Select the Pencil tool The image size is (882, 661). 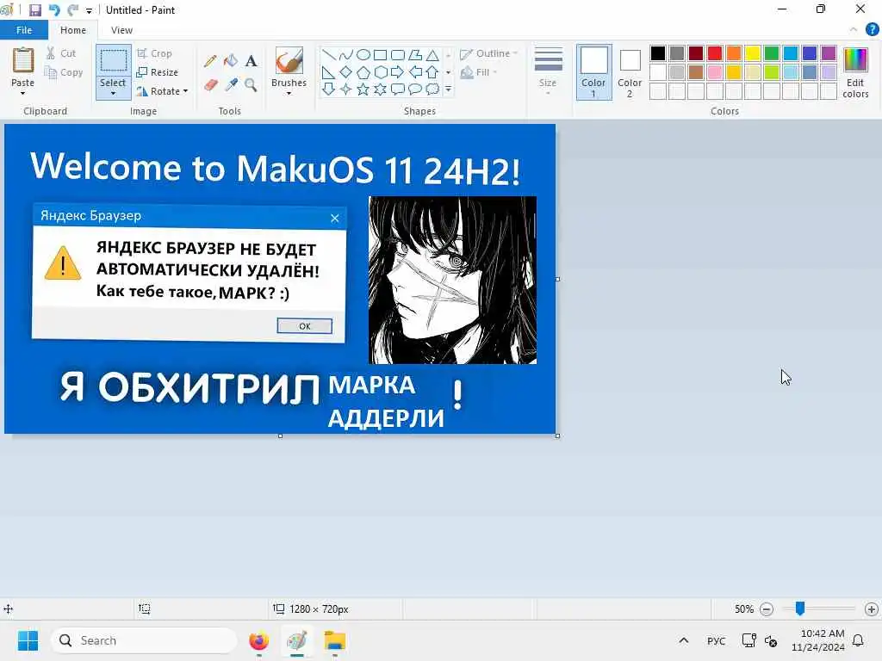tap(210, 61)
